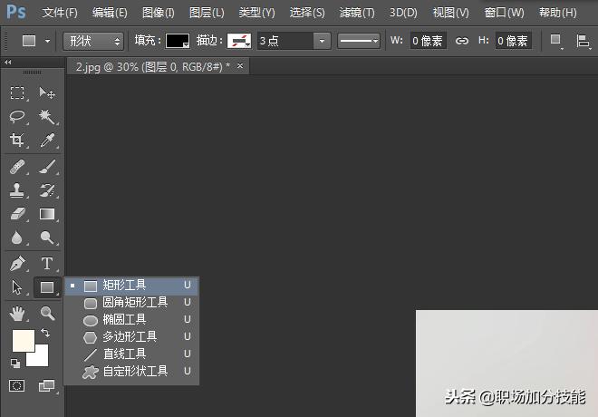Select the History Brush tool
The image size is (598, 417).
[47, 190]
